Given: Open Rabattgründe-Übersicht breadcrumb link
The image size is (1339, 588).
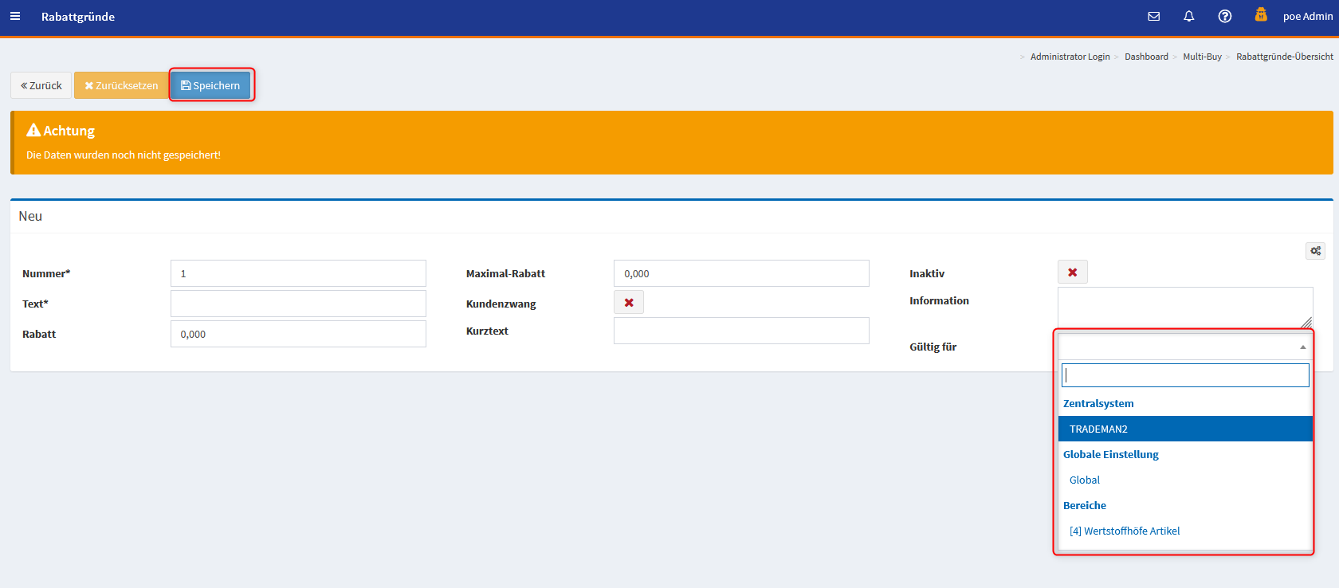Looking at the screenshot, I should 1284,57.
